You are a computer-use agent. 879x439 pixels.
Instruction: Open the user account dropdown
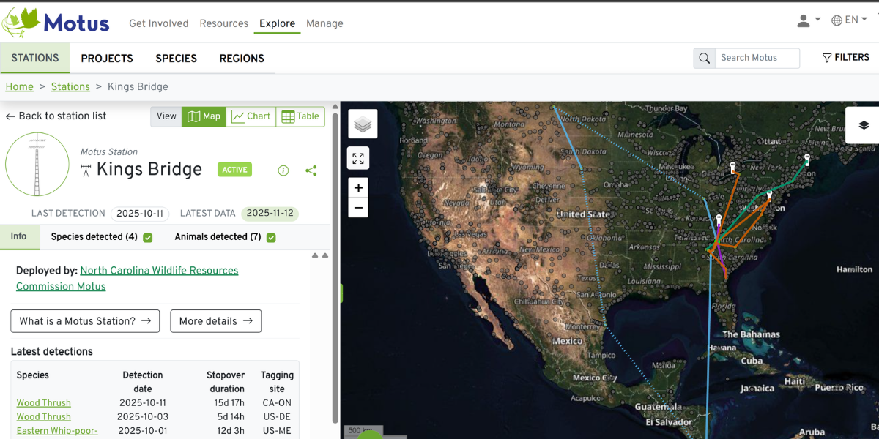pyautogui.click(x=809, y=20)
